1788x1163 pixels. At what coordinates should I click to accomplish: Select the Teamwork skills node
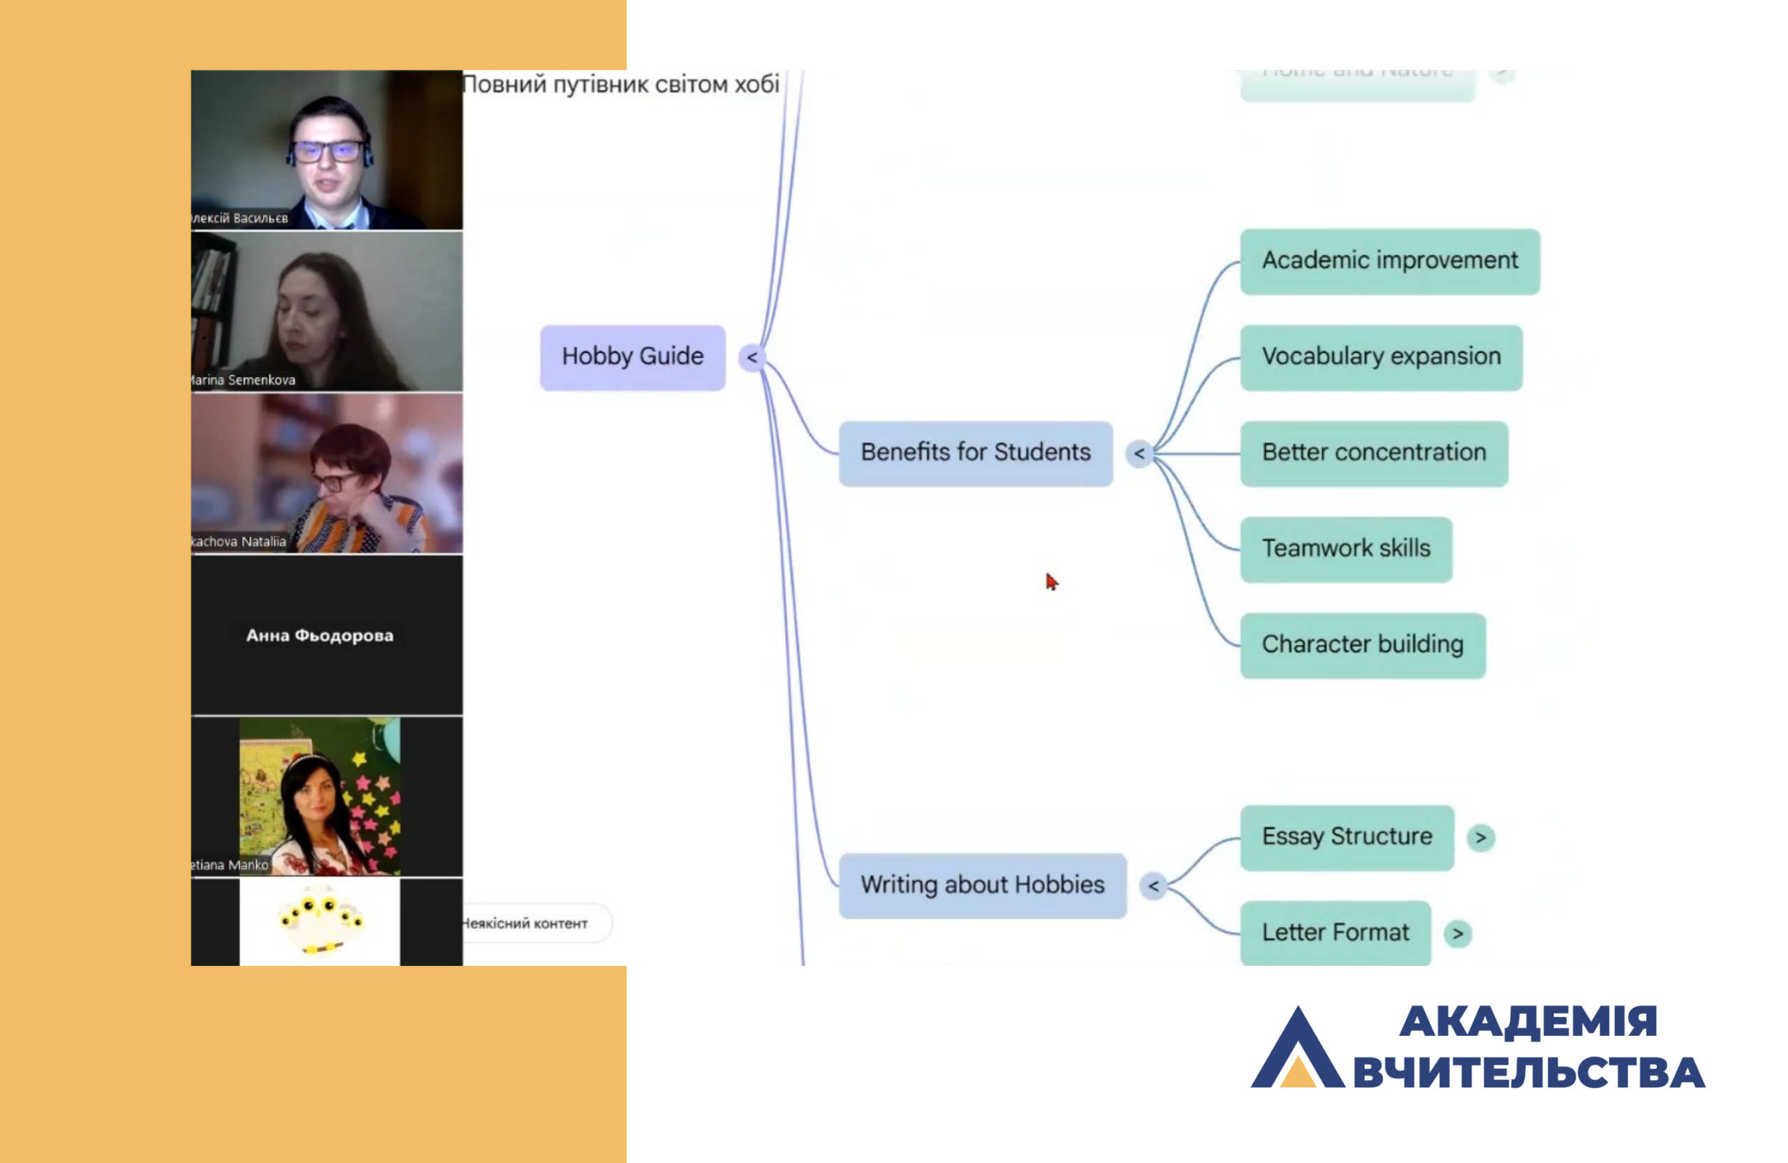coord(1345,549)
